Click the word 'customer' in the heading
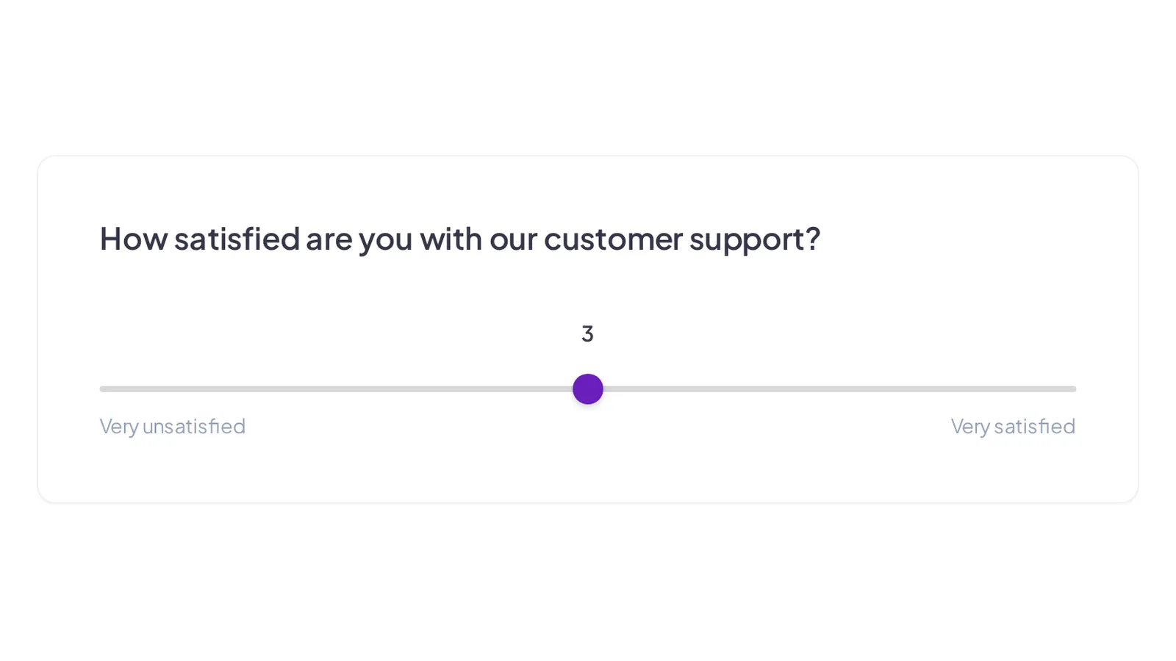This screenshot has height=661, width=1176. click(613, 239)
